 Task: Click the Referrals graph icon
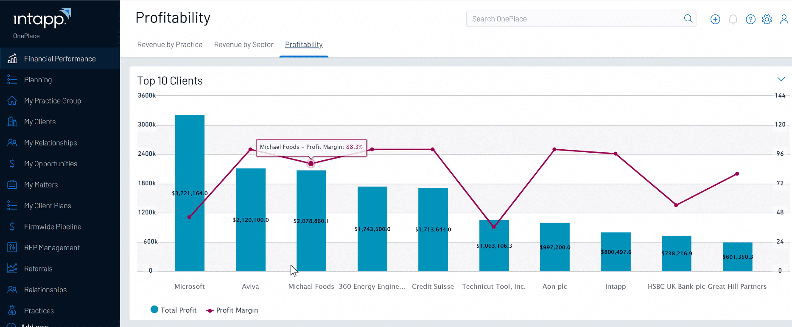click(x=12, y=268)
